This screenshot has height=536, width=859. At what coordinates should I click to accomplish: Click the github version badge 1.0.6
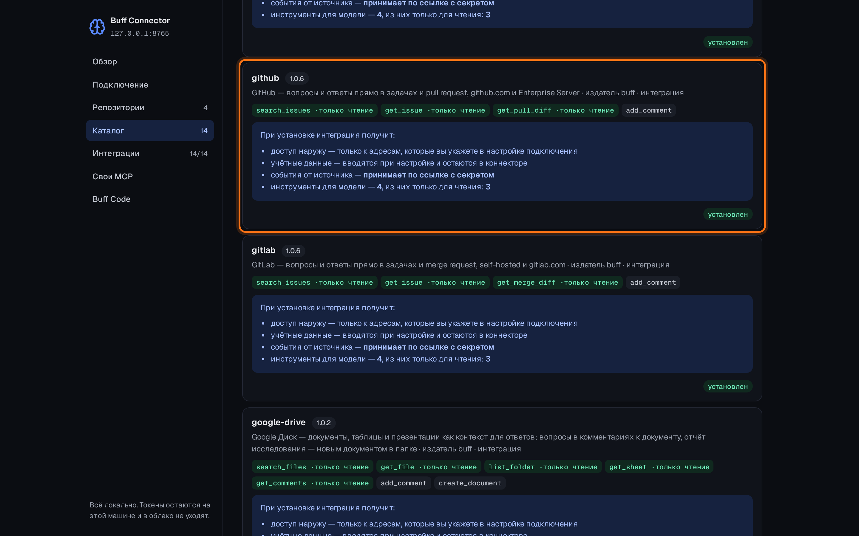[x=296, y=78]
